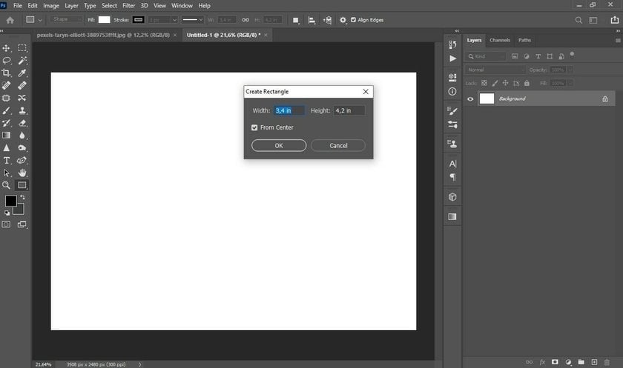Screen dimensions: 623x368
Task: Select the Clone Stamp tool
Action: point(22,110)
